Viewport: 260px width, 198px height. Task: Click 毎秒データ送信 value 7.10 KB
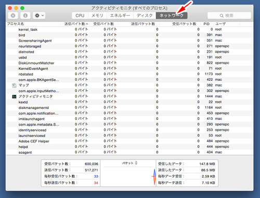[x=209, y=183]
